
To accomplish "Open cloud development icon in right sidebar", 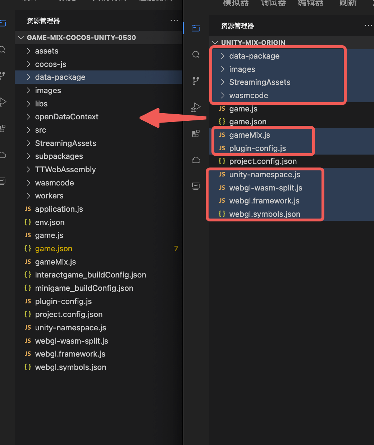I will (196, 160).
